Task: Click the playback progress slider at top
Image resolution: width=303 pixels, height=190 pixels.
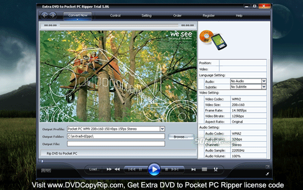Action: pyautogui.click(x=119, y=25)
